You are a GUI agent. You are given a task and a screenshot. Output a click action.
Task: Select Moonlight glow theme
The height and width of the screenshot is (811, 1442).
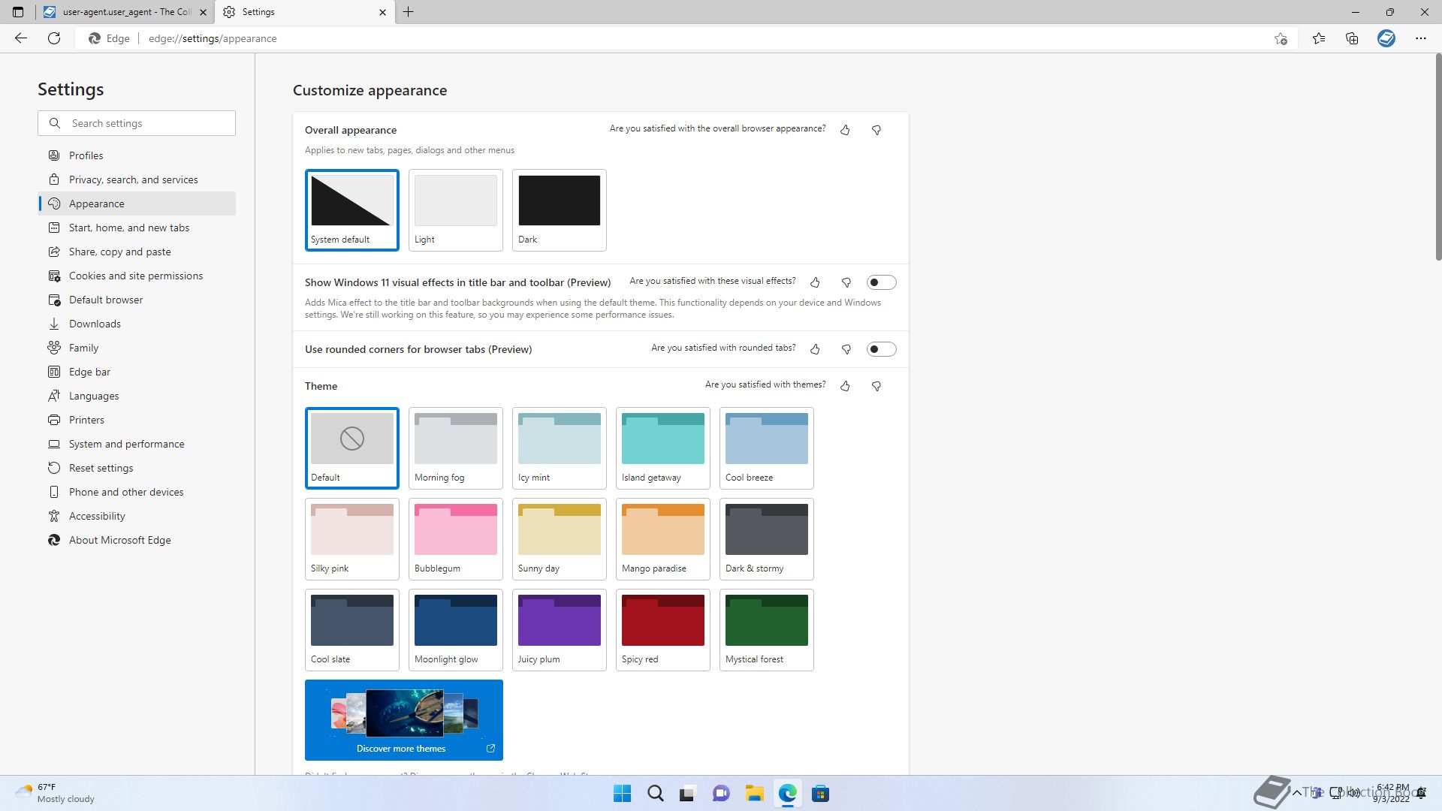pos(456,630)
